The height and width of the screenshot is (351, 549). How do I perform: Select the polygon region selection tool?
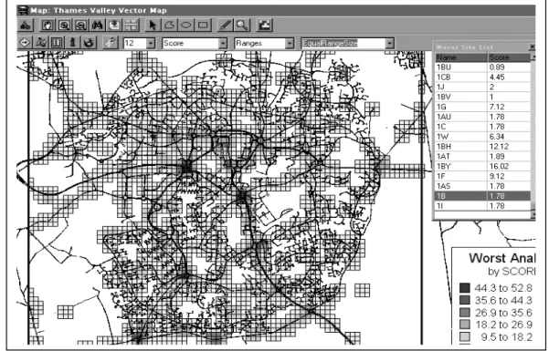pyautogui.click(x=170, y=26)
